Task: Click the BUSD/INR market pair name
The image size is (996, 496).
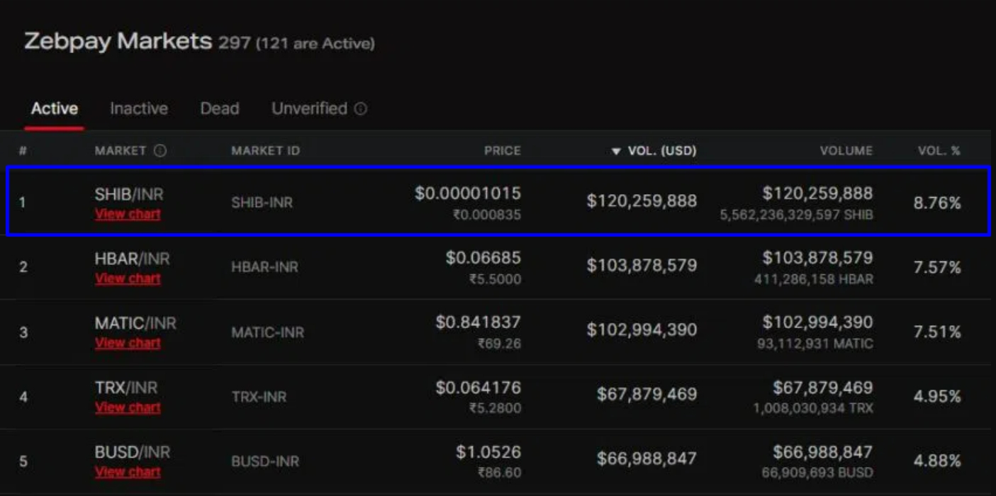Action: point(133,452)
